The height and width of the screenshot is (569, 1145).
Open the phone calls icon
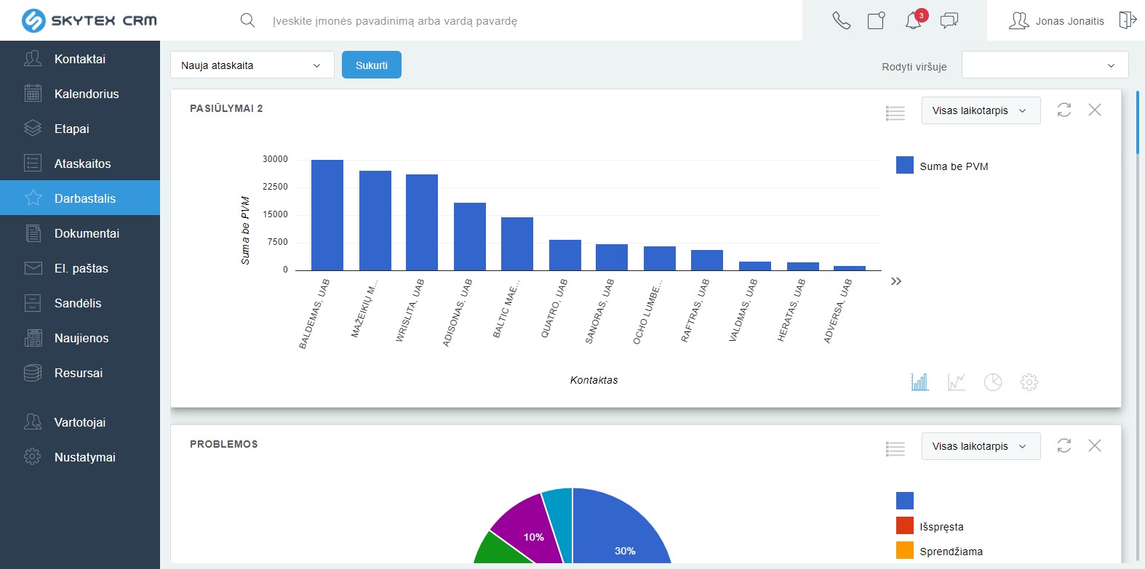[x=841, y=20]
